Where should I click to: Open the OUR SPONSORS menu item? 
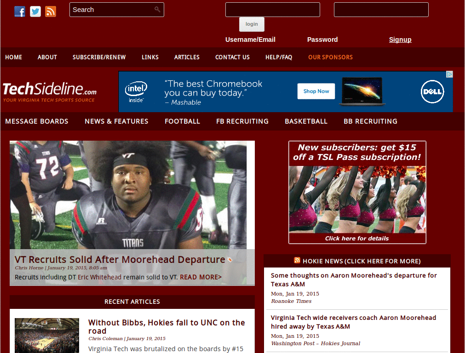coord(330,57)
